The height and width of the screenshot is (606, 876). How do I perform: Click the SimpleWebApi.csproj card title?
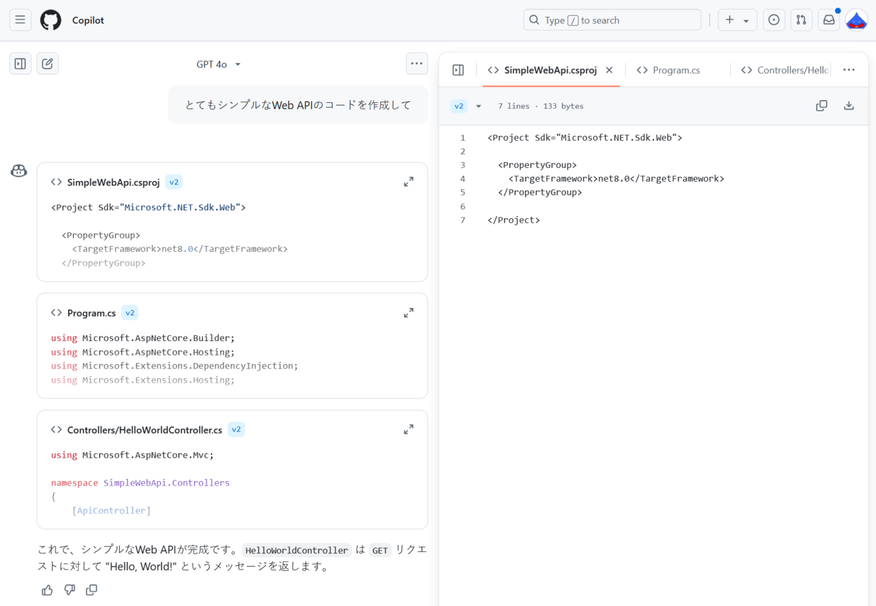113,183
